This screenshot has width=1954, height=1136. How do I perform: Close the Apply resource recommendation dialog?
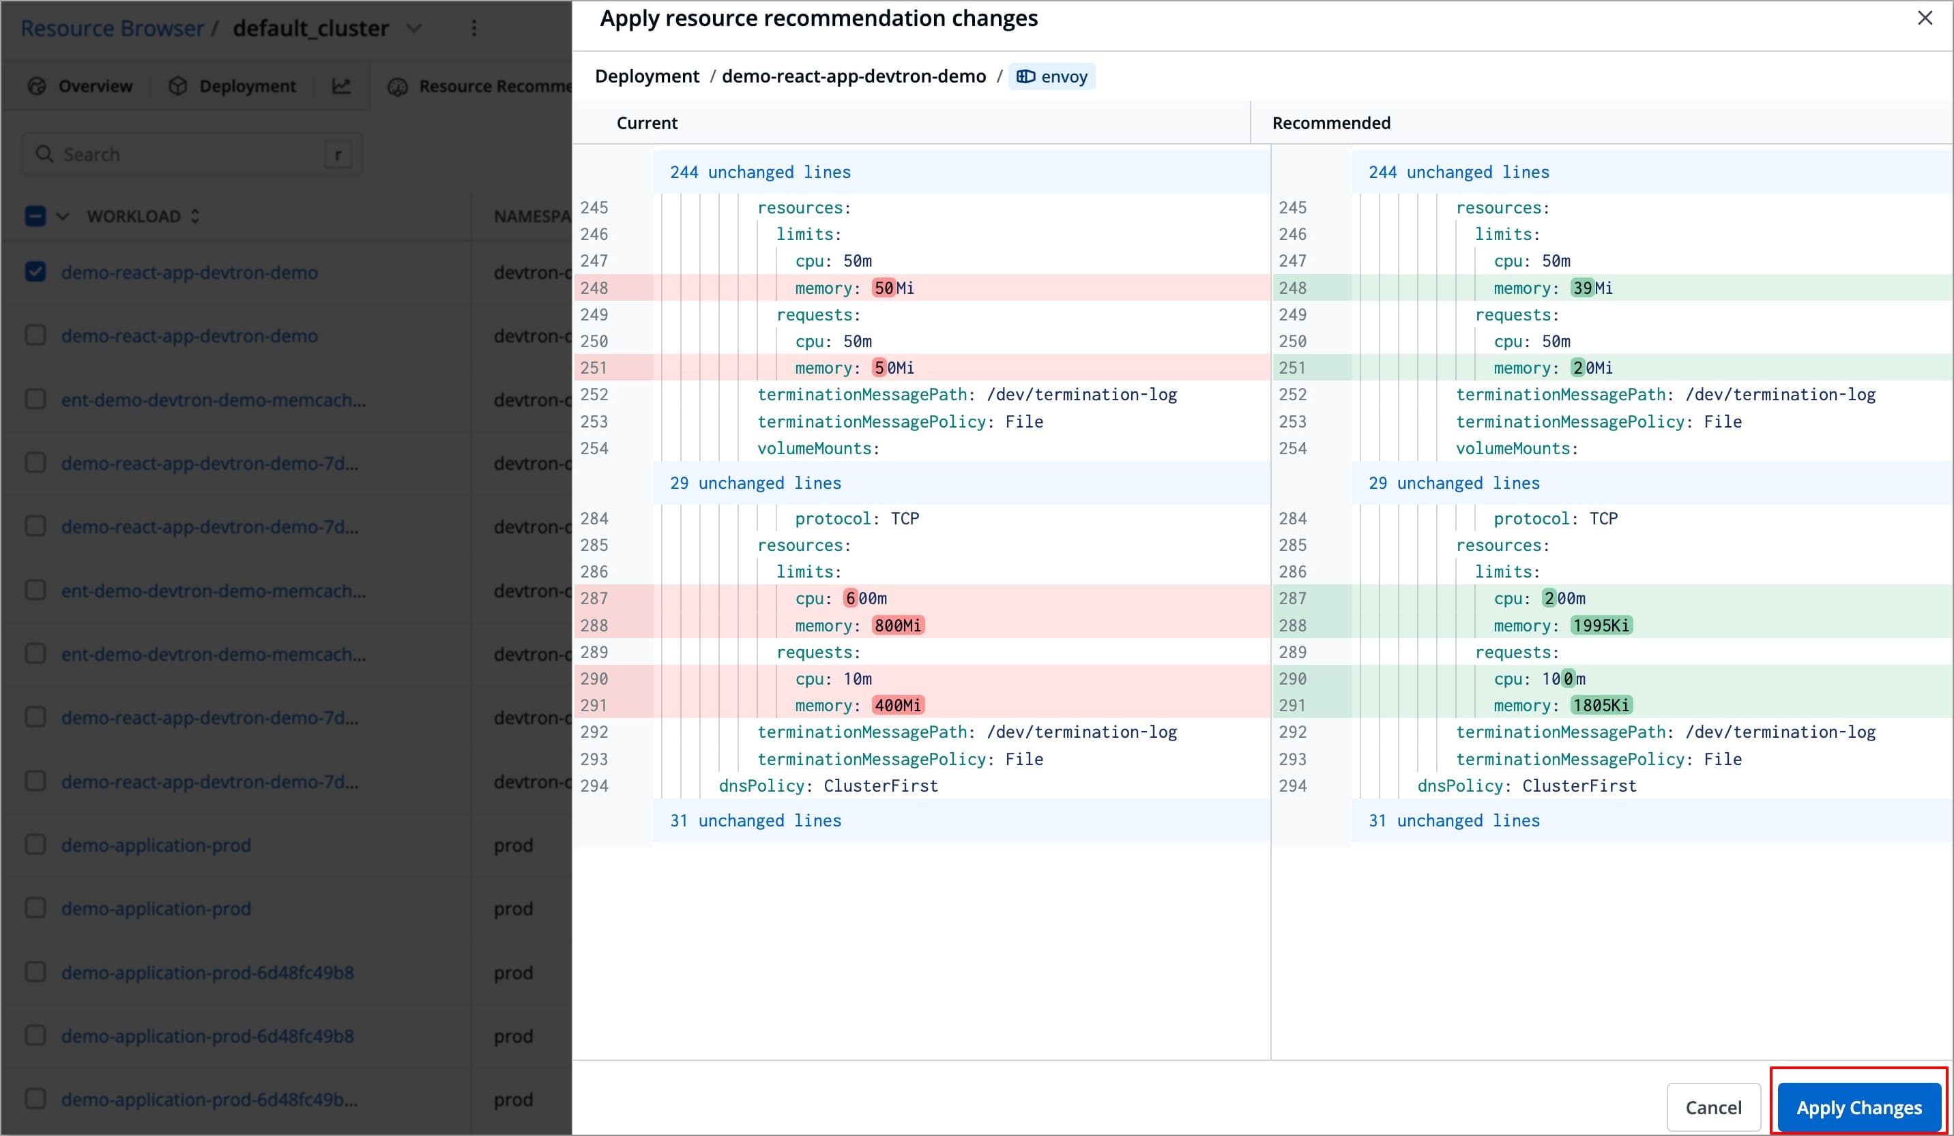pyautogui.click(x=1926, y=18)
